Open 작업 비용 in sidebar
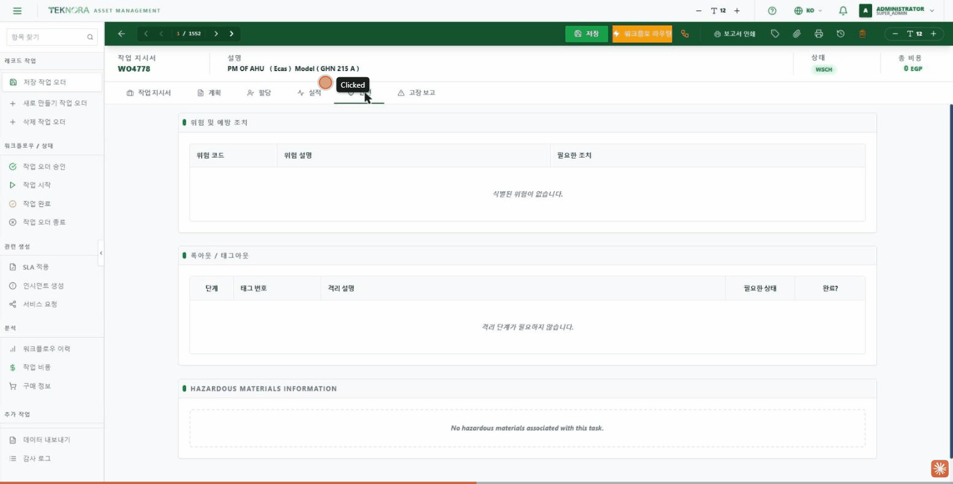 51,367
